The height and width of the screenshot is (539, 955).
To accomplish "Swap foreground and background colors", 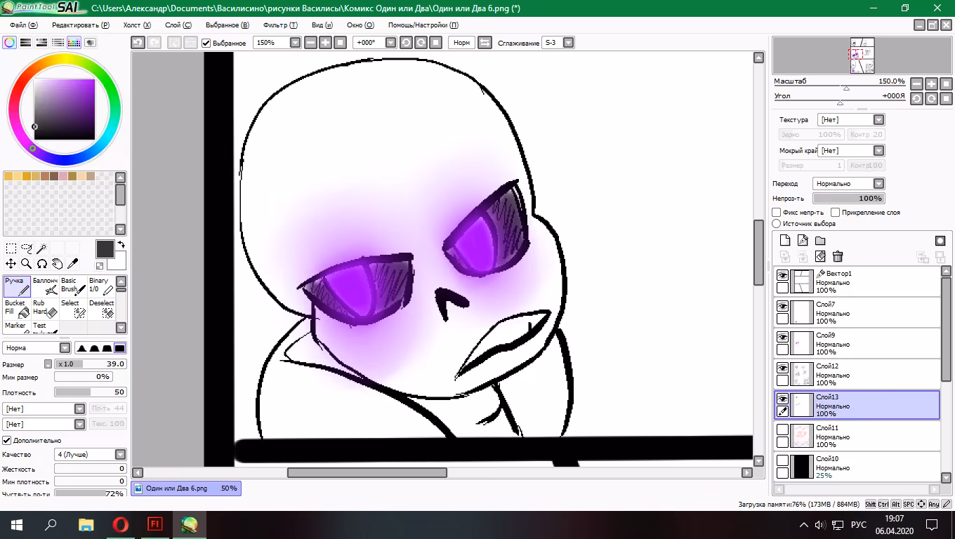I will 121,245.
